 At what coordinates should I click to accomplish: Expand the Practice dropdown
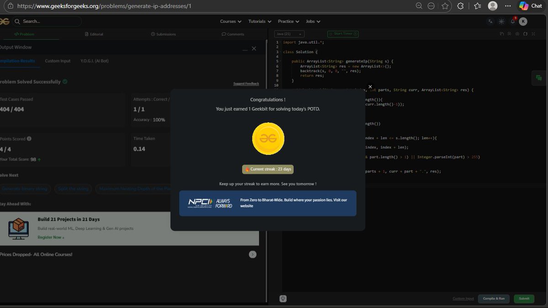289,21
